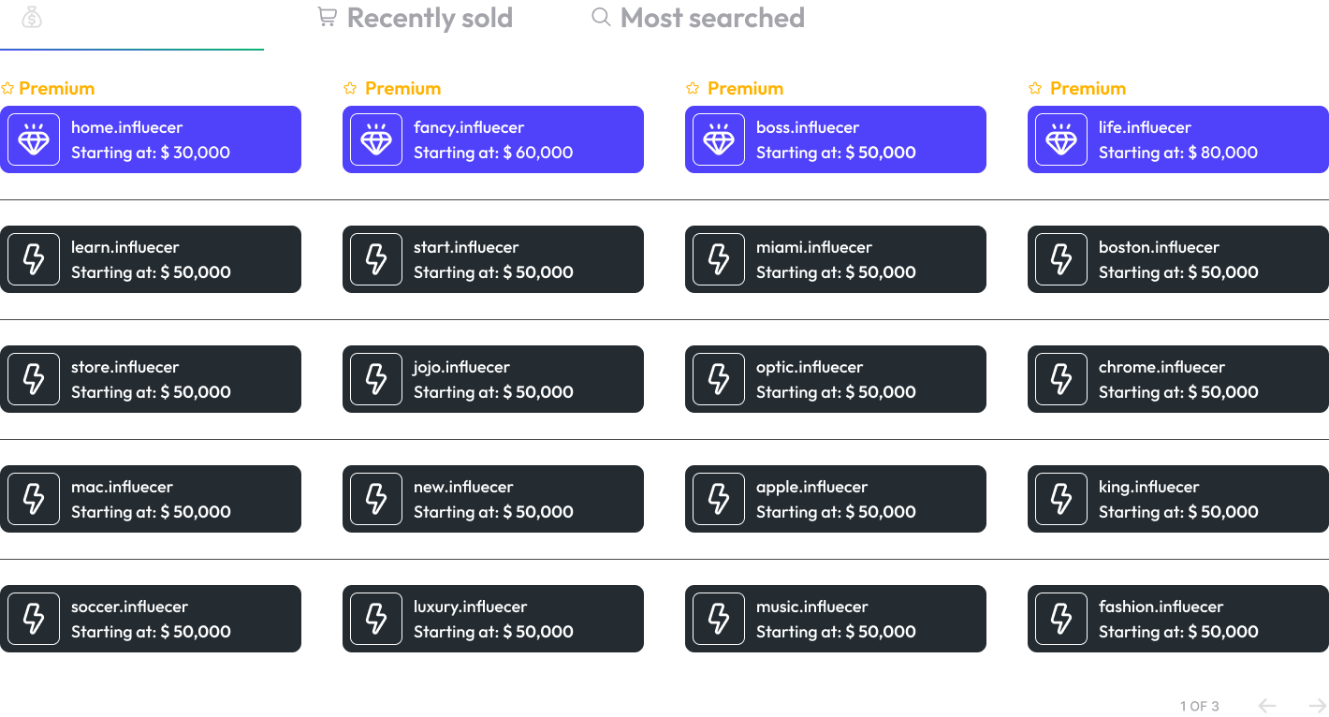Click the 1 OF 3 page indicator
This screenshot has height=717, width=1329.
[x=1199, y=706]
